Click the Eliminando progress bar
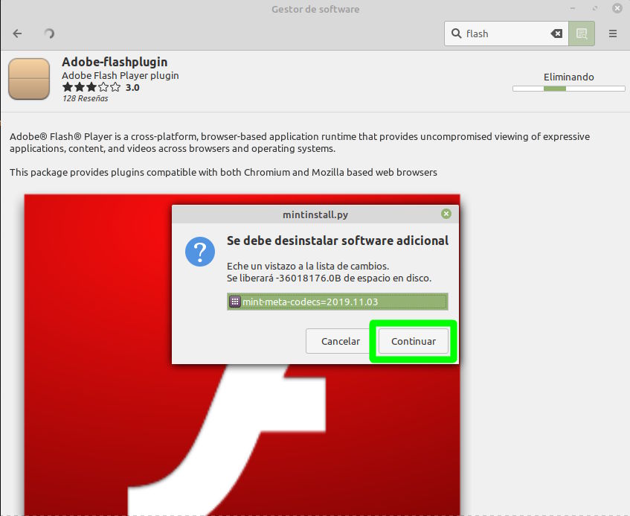The image size is (630, 516). click(x=568, y=89)
